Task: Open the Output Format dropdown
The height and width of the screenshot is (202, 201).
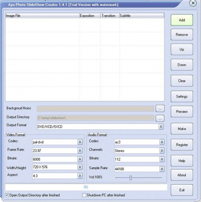Action: pyautogui.click(x=161, y=127)
